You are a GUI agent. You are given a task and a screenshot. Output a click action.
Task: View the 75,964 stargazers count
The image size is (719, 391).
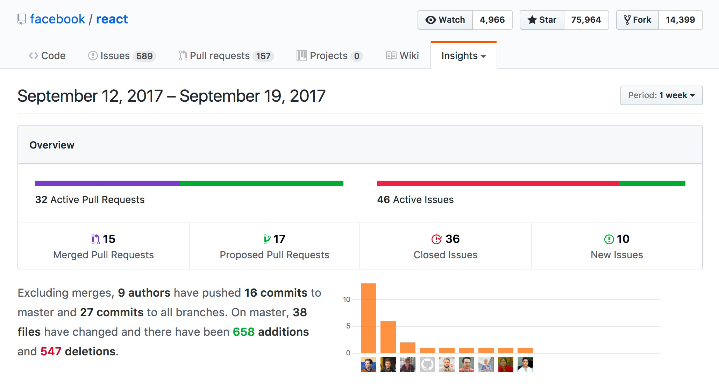tap(586, 20)
